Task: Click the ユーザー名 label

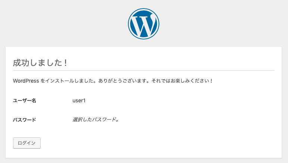Action: [24, 100]
